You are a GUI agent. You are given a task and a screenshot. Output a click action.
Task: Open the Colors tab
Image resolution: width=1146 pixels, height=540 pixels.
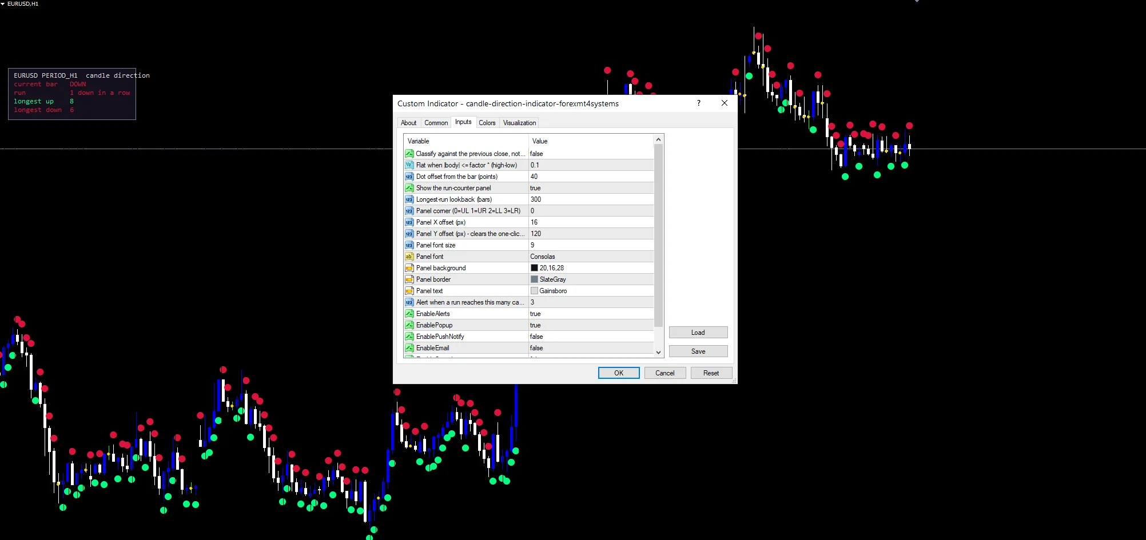(487, 123)
